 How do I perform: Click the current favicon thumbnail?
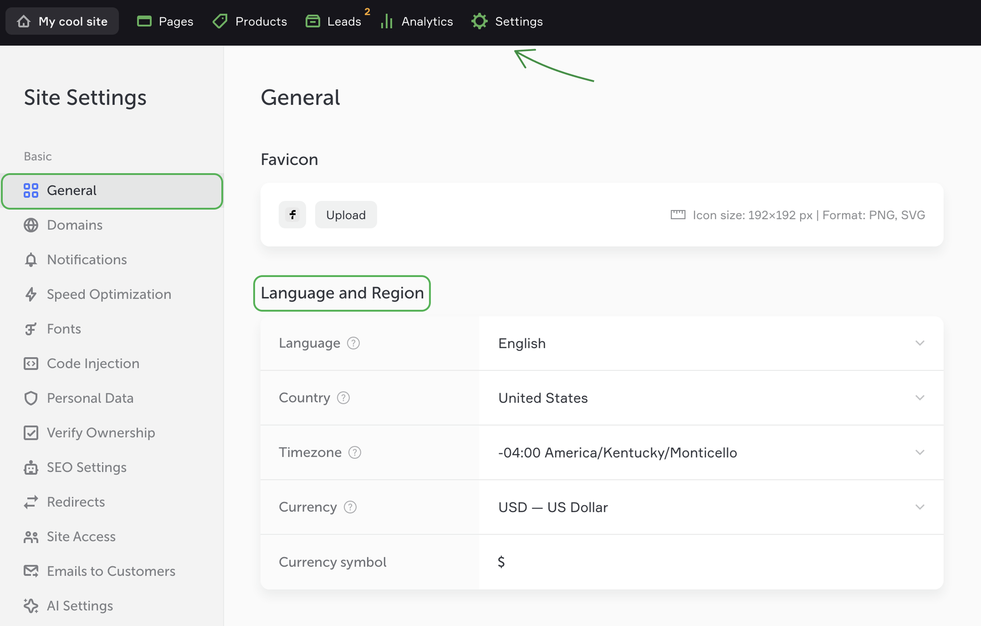(x=292, y=215)
